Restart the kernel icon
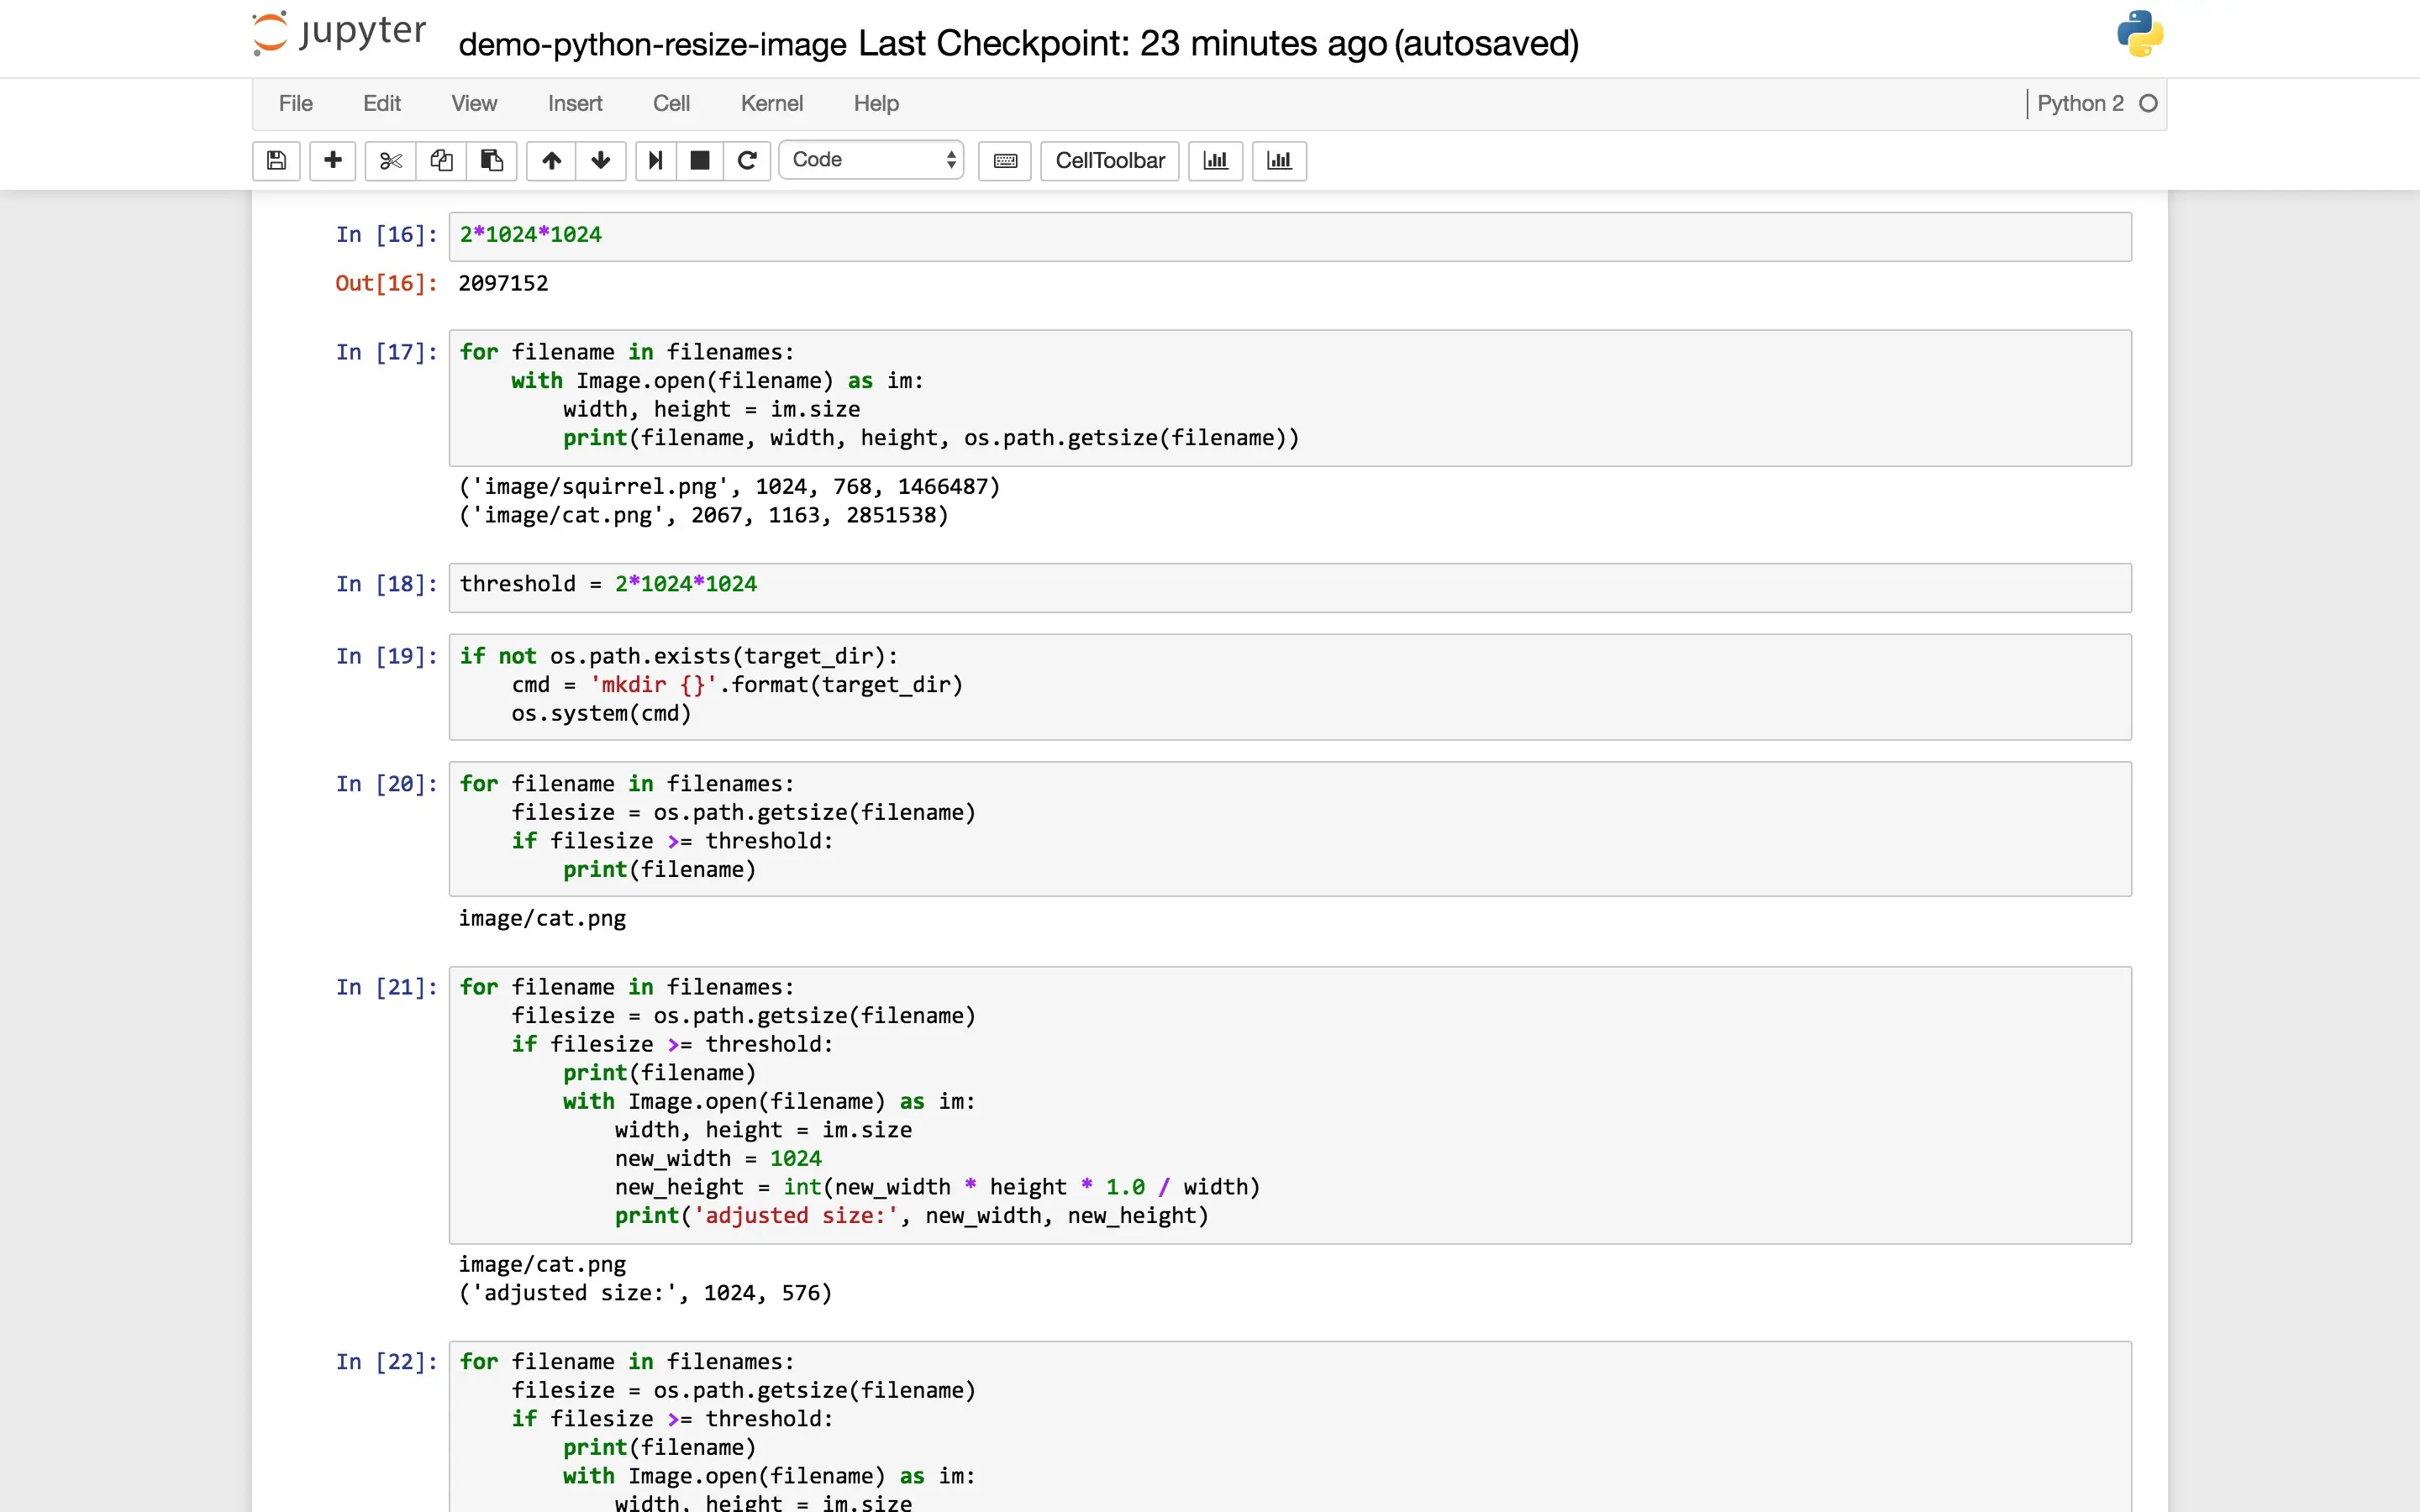The width and height of the screenshot is (2420, 1512). tap(747, 160)
